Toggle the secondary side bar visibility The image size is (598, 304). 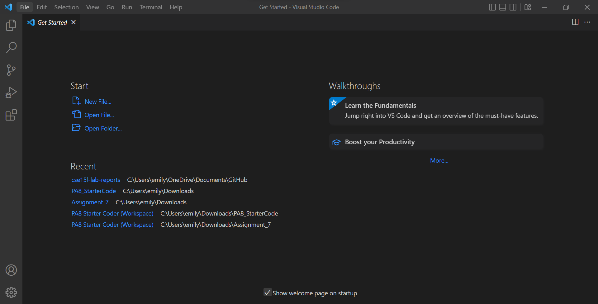click(513, 7)
